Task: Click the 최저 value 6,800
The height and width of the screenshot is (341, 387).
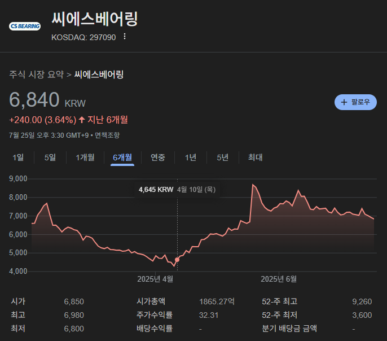Action: tap(74, 329)
